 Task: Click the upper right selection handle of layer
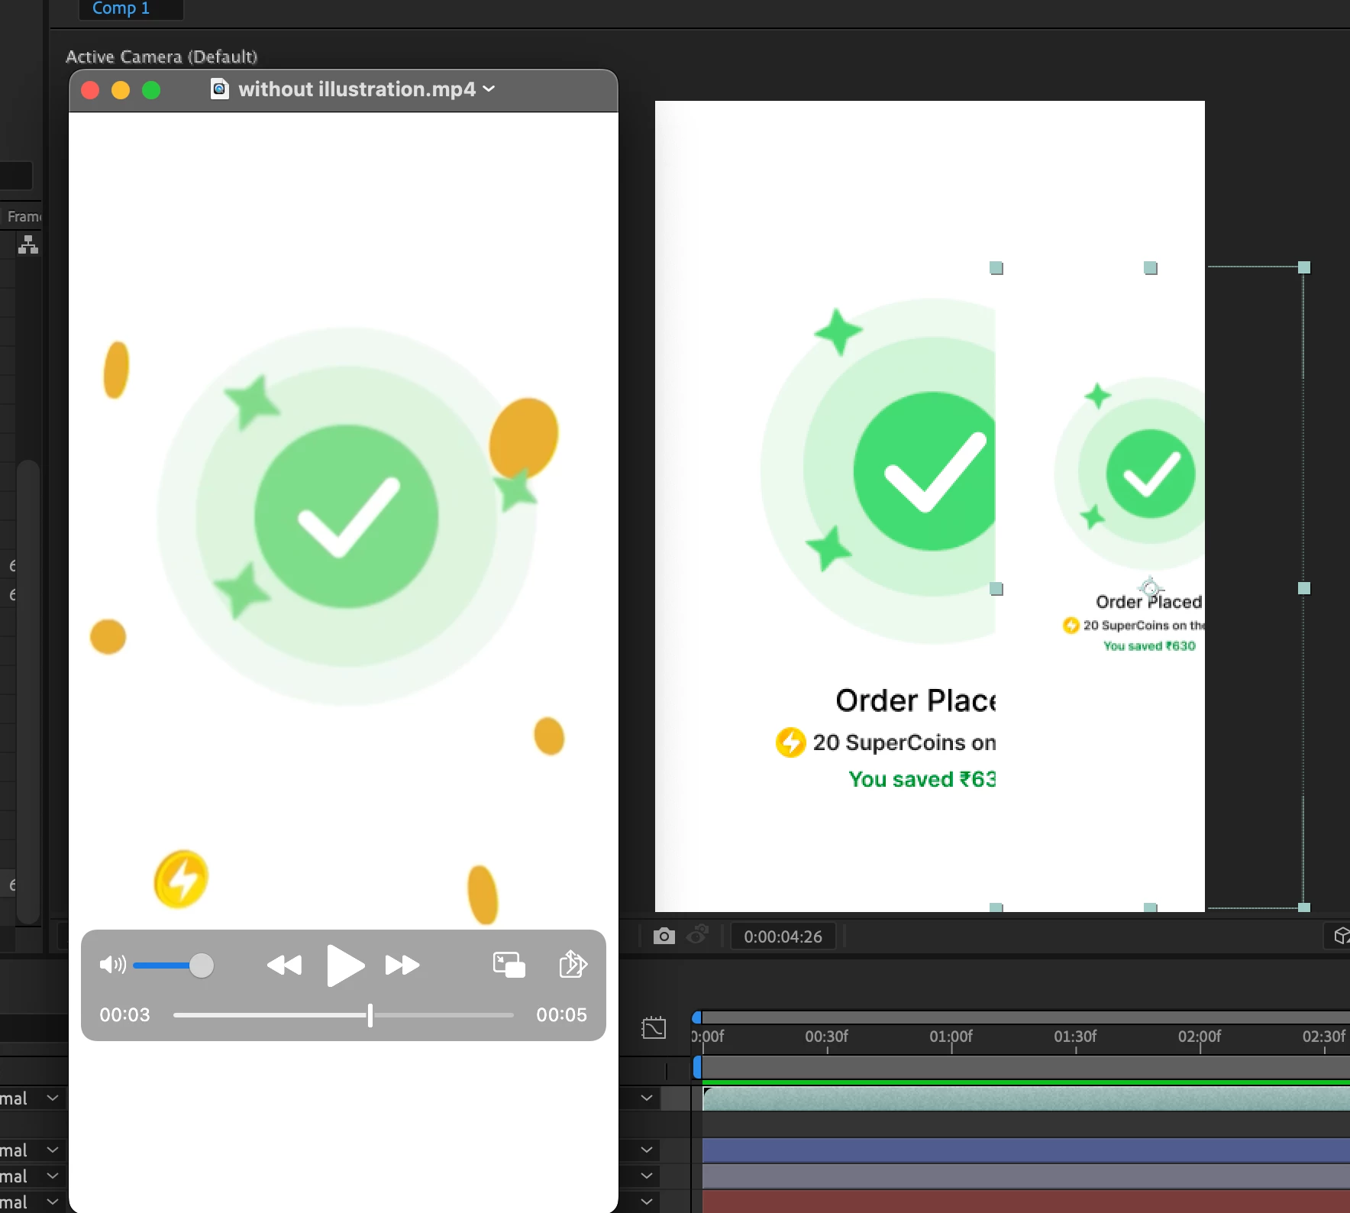(x=1304, y=267)
